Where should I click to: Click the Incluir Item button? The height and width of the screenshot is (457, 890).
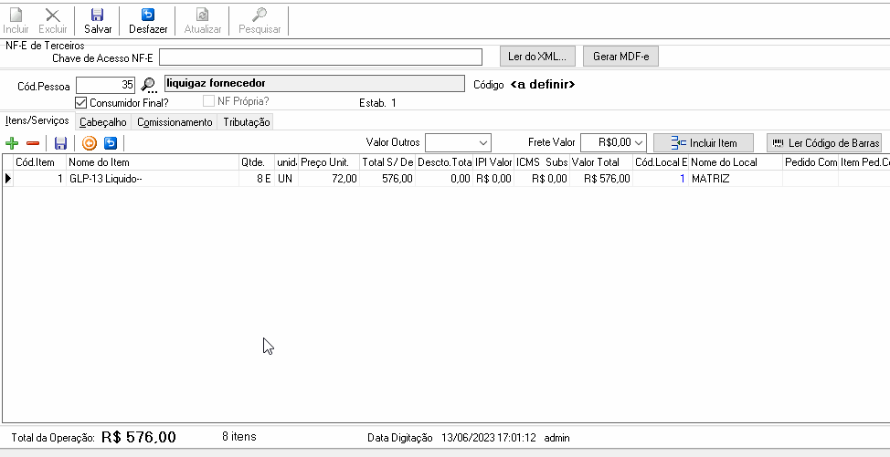pos(704,142)
